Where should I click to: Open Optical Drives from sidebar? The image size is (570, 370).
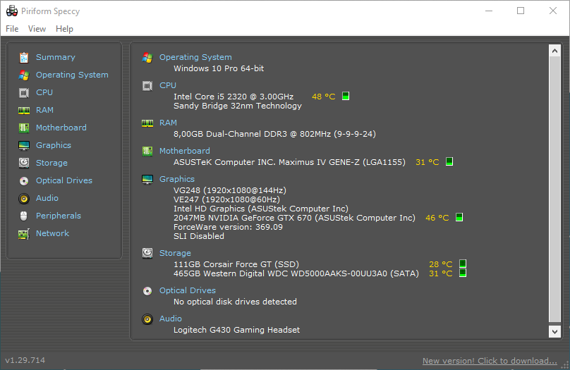(x=64, y=180)
